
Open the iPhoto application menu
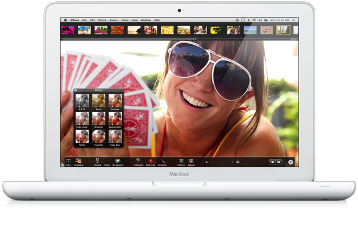[75, 20]
